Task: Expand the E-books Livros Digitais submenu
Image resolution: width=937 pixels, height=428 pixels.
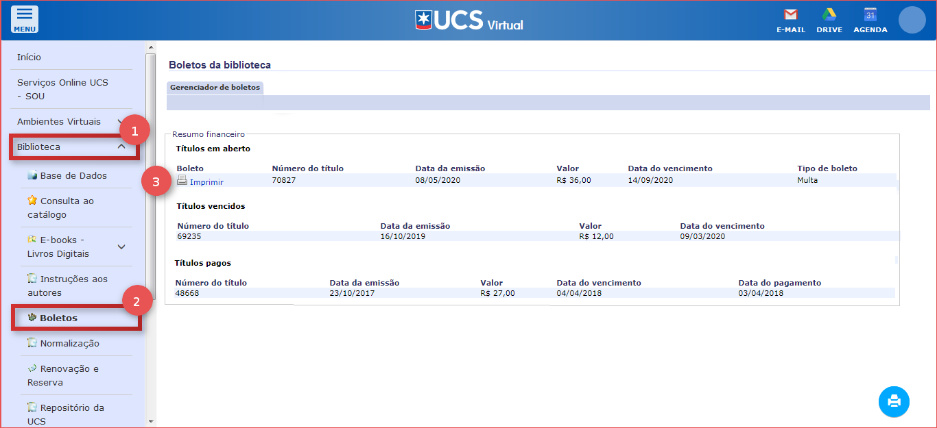Action: point(121,247)
